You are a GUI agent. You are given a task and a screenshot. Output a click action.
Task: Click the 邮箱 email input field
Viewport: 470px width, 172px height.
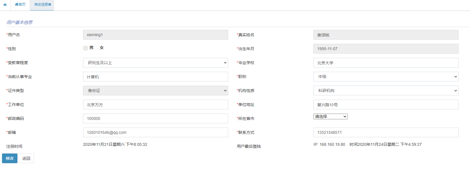pyautogui.click(x=155, y=132)
